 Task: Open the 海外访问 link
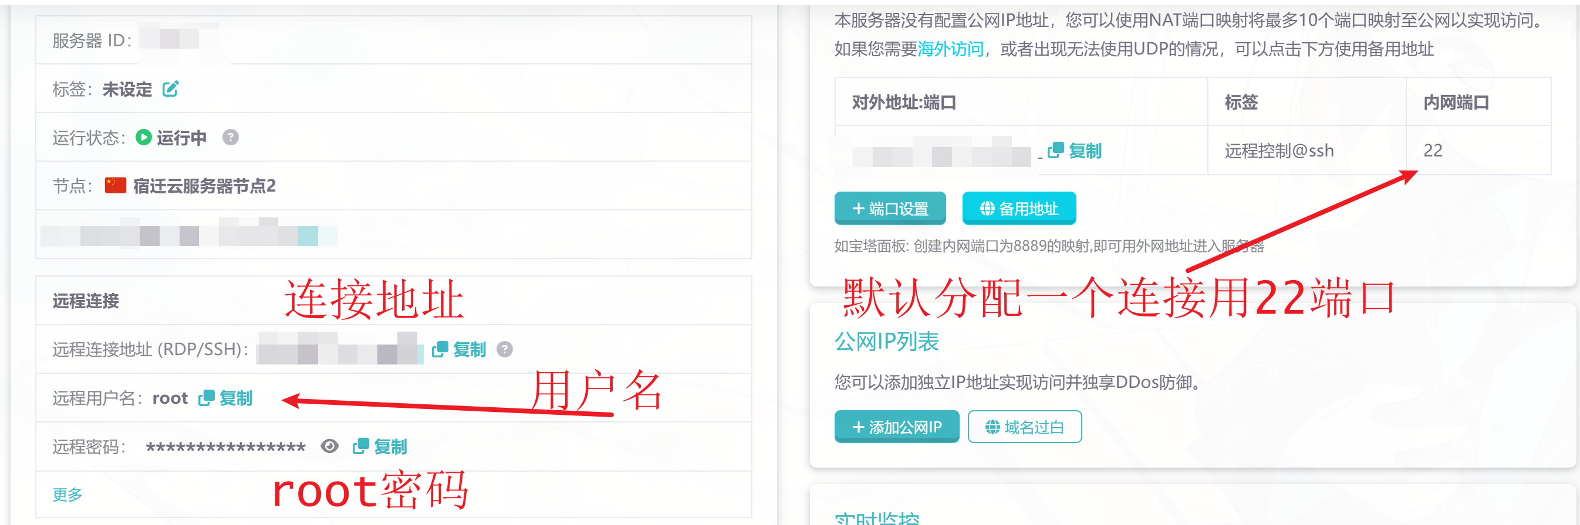(951, 49)
